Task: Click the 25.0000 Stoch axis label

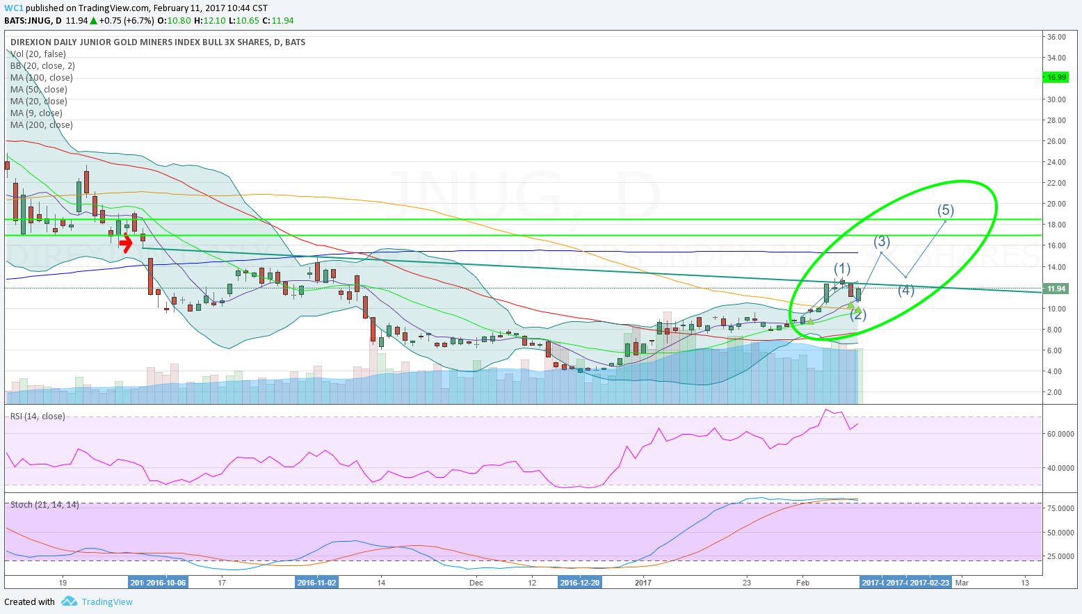Action: tap(1060, 556)
